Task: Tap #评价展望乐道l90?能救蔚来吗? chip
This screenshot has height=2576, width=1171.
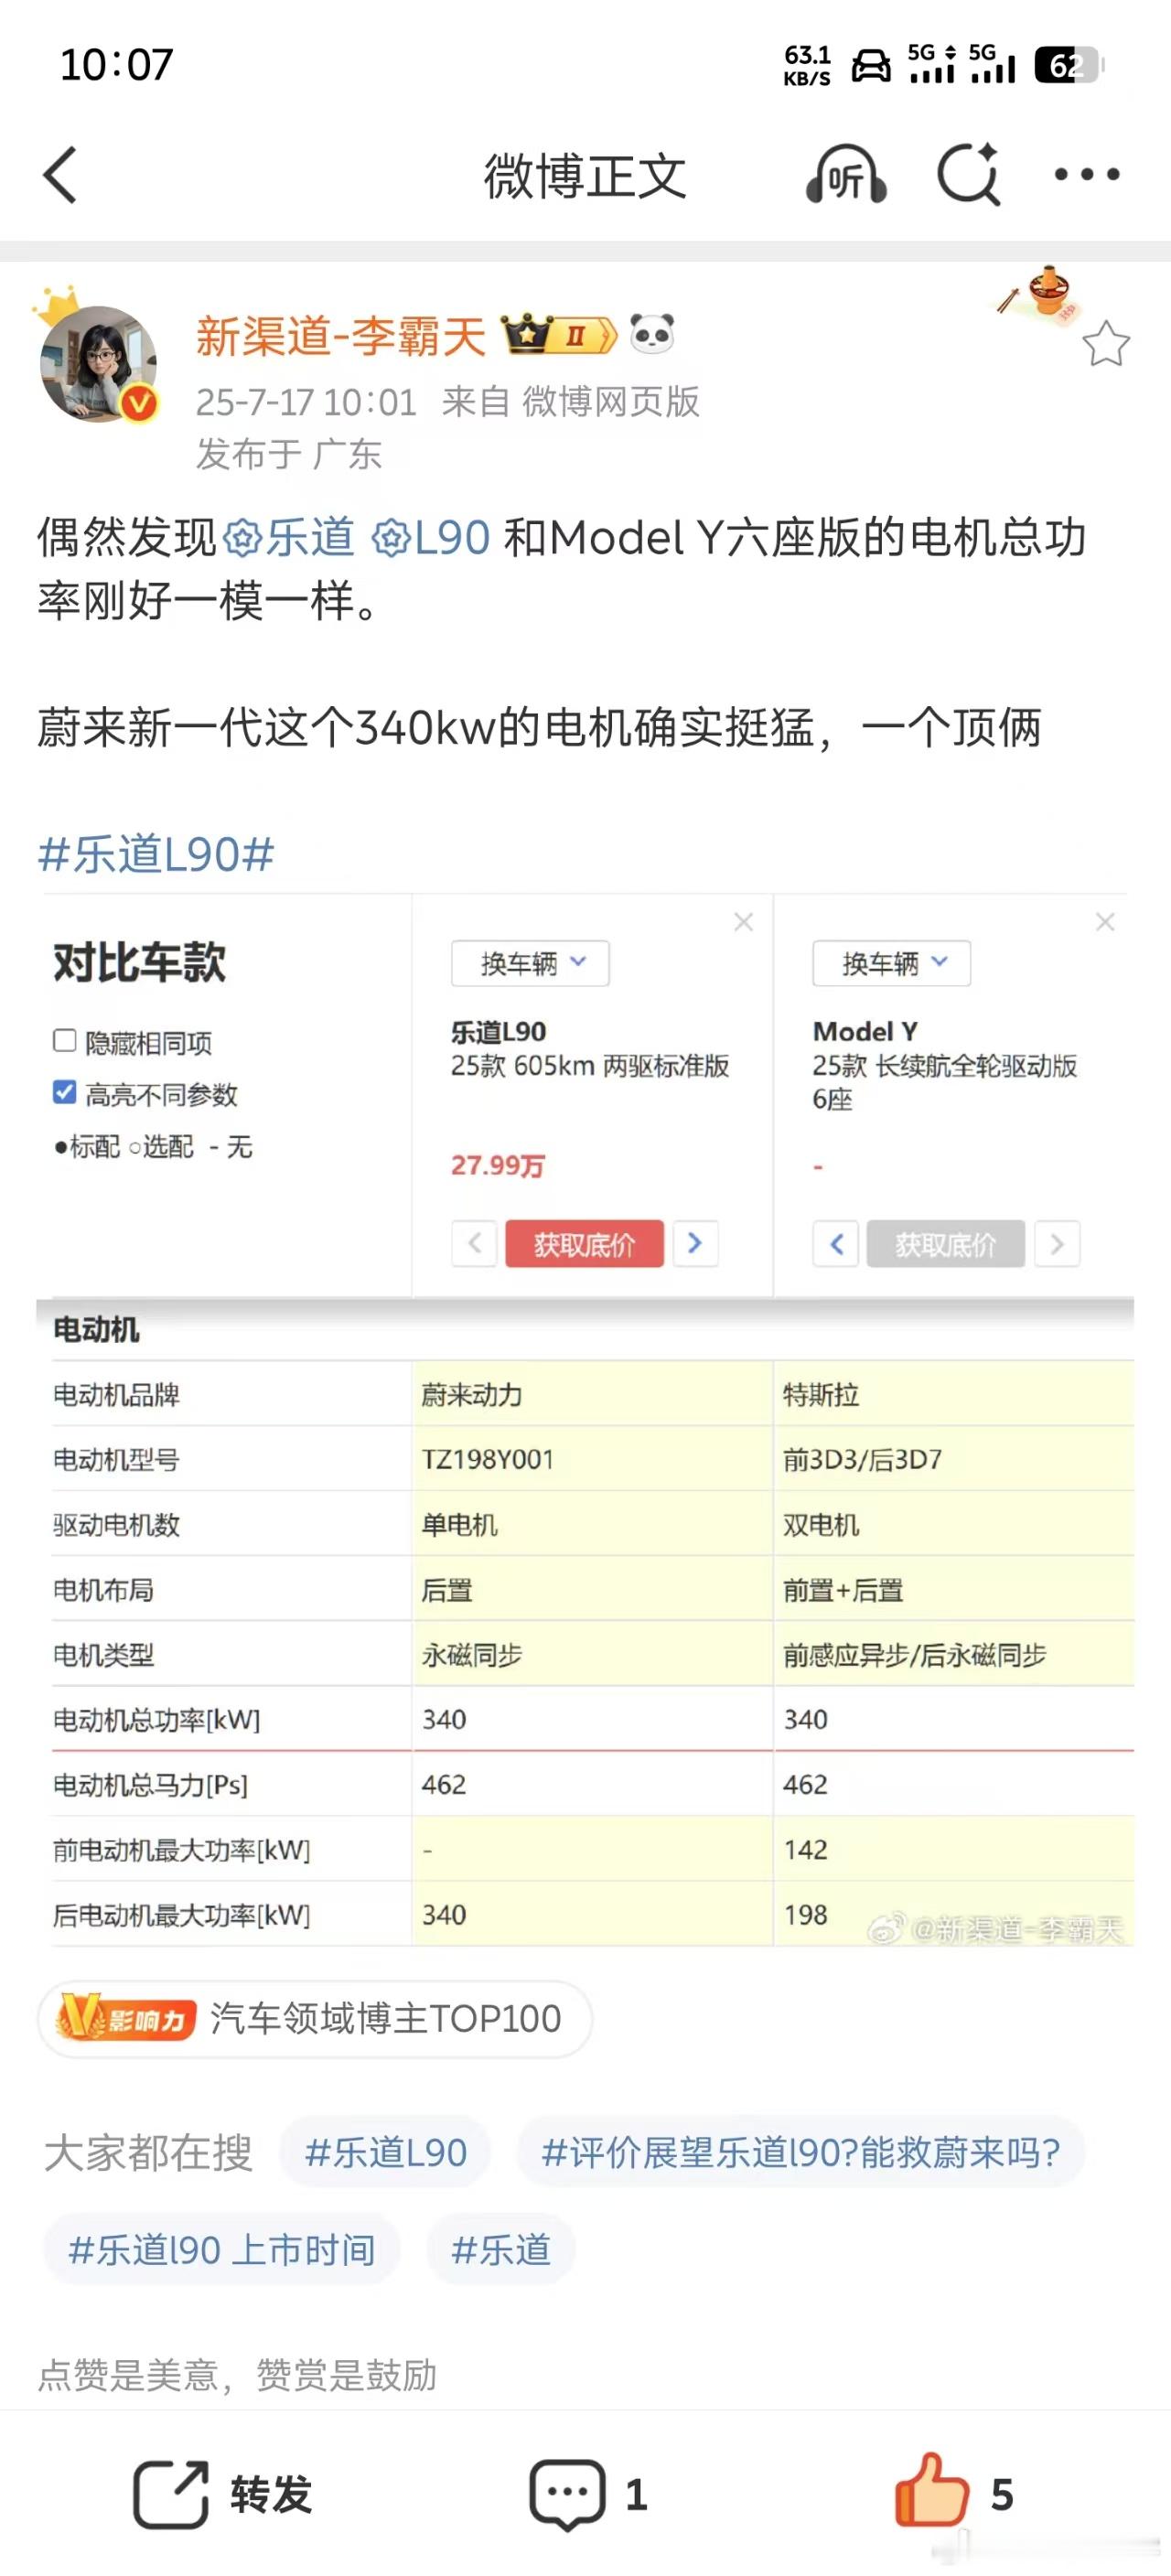Action: 800,2152
